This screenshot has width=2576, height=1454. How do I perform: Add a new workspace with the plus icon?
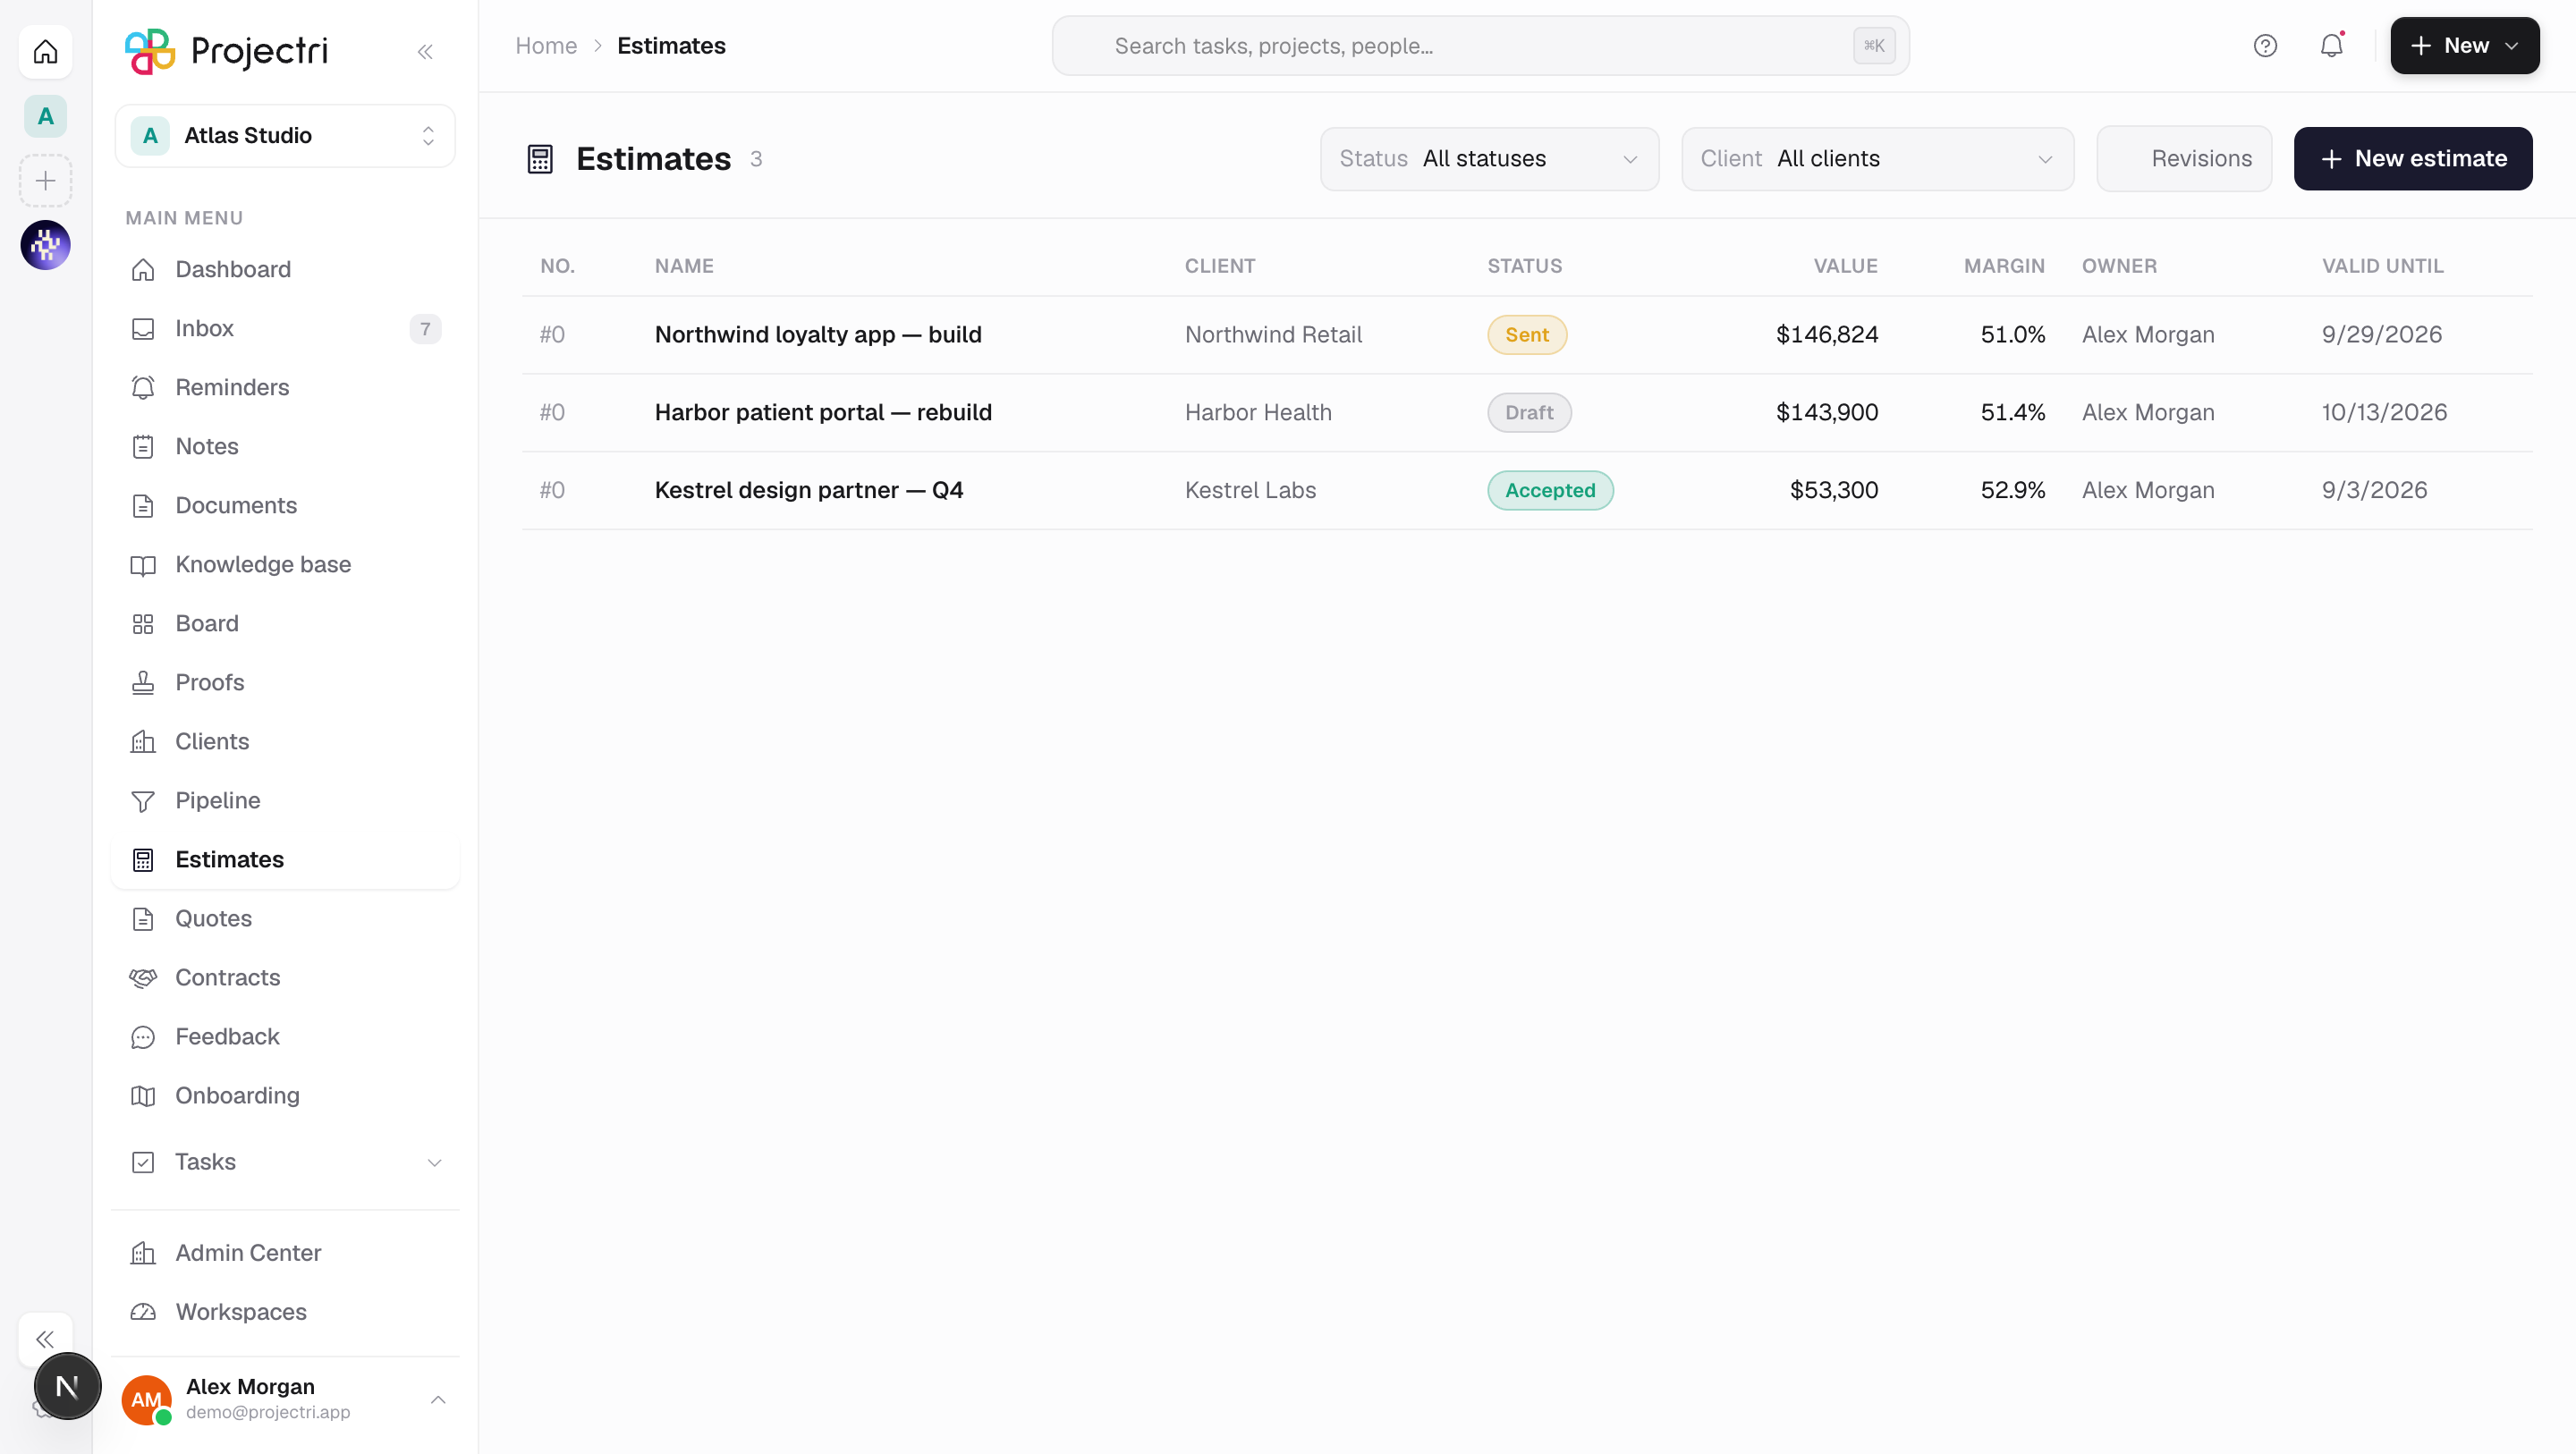coord(45,181)
